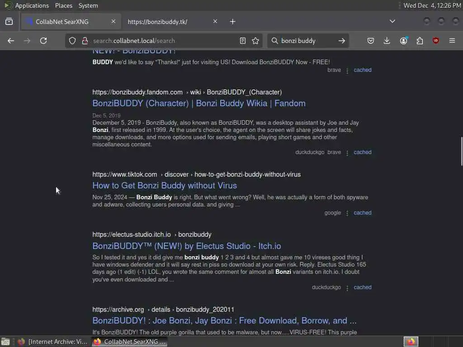Expand options dots beside the itch.io cached link
Screen dimensions: 463x347
(x=347, y=288)
